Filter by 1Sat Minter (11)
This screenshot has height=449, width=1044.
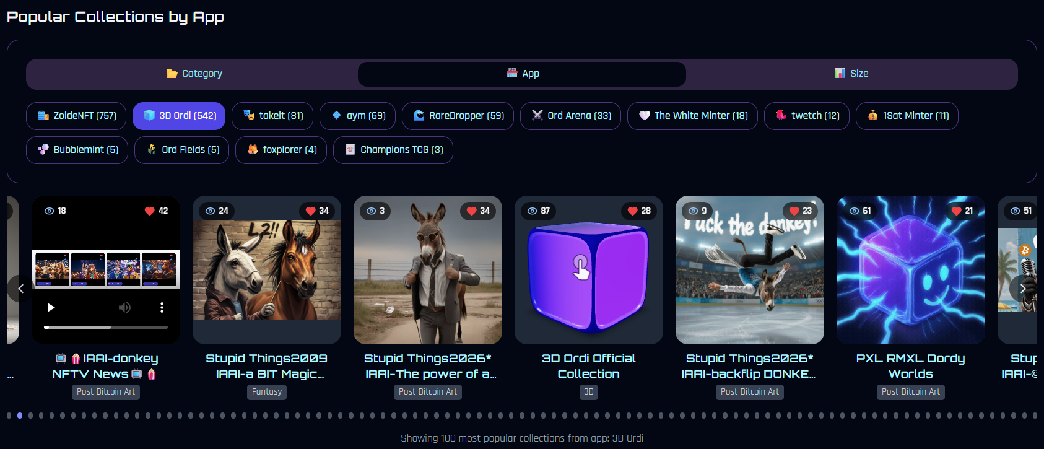[907, 116]
